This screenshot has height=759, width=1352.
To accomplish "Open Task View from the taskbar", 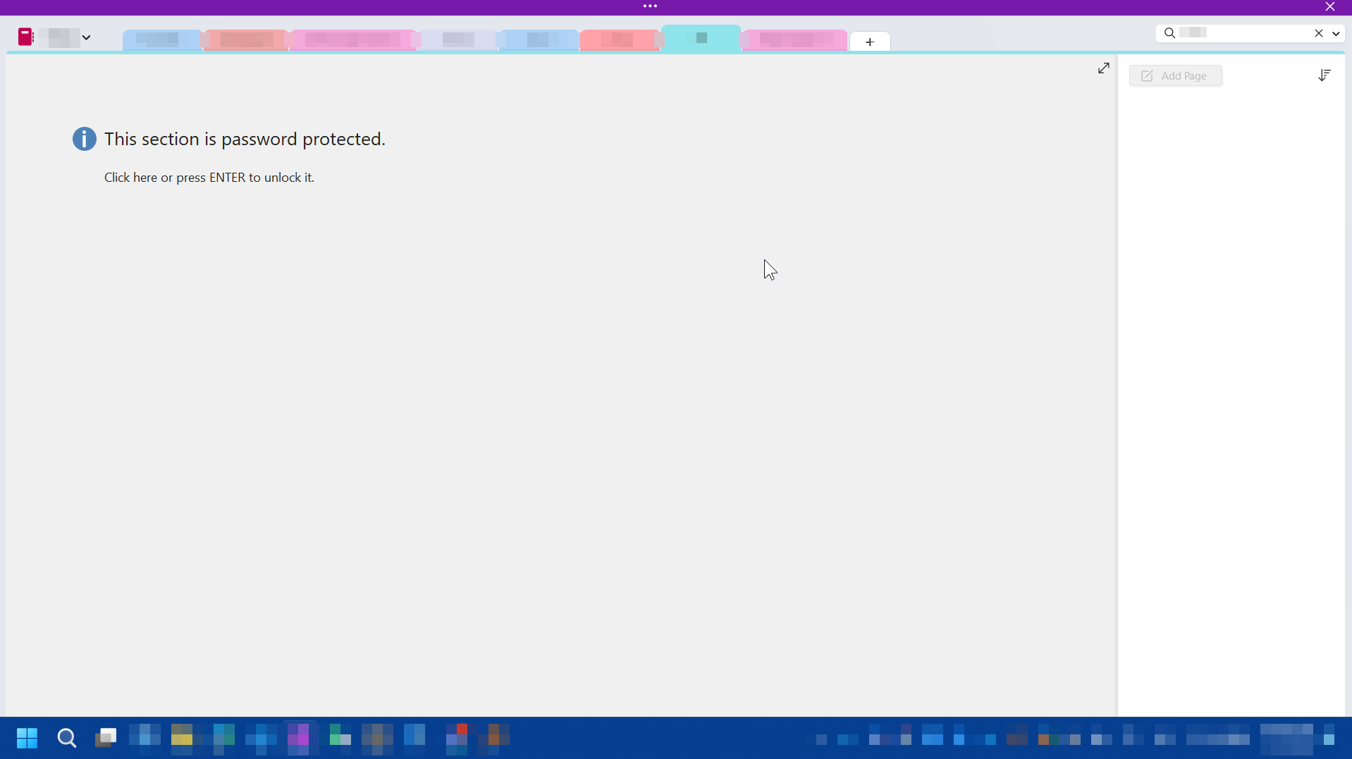I will coord(106,738).
